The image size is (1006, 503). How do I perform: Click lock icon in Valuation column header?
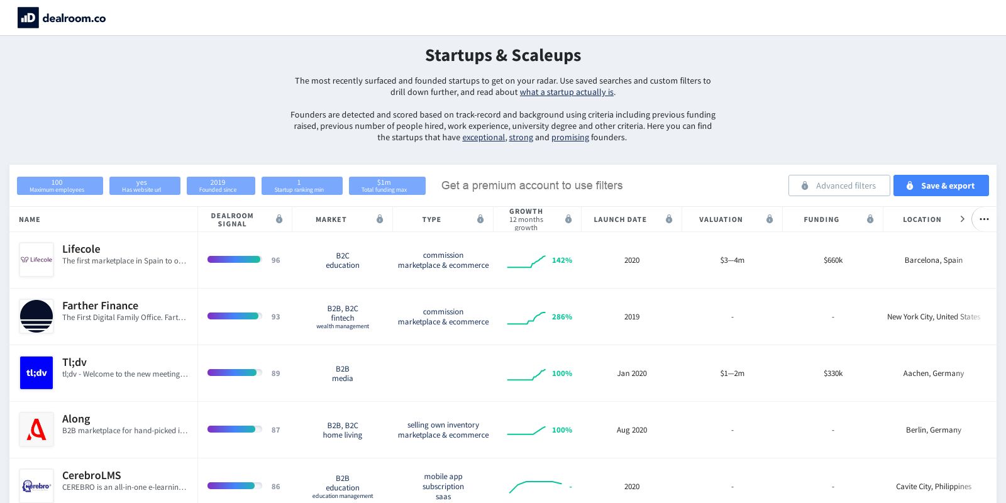770,219
